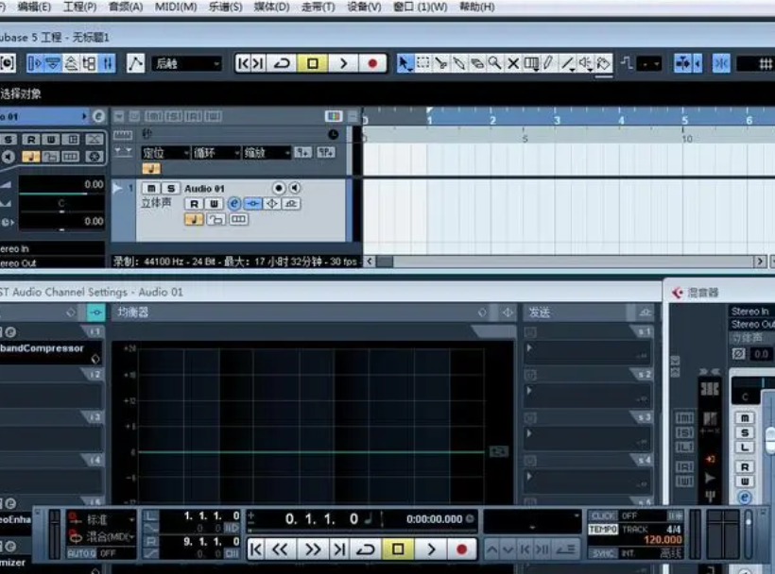
Task: Mute the Audio 01 track
Action: click(151, 189)
